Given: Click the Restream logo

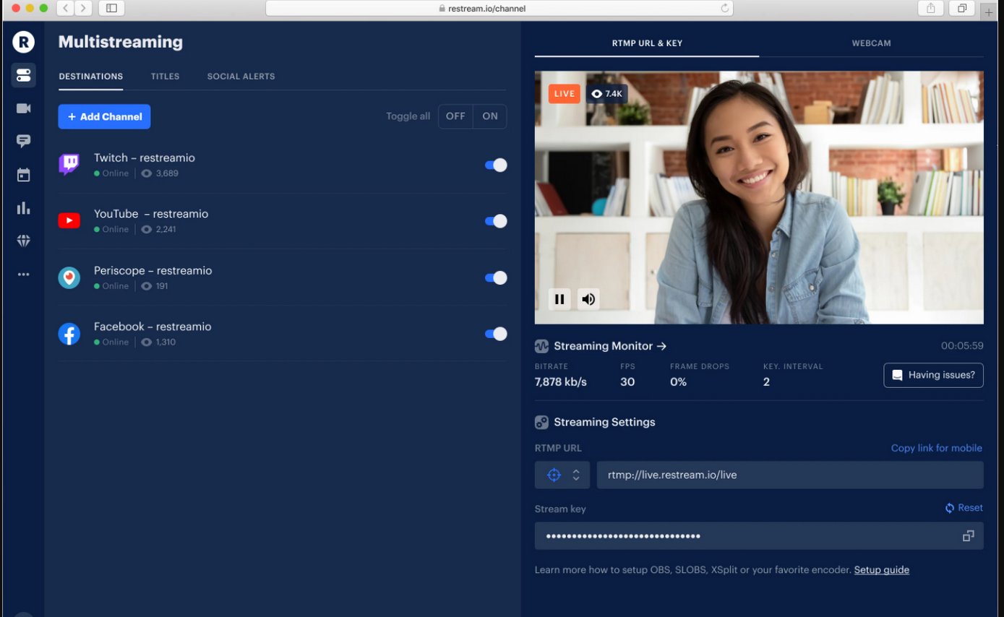Looking at the screenshot, I should pyautogui.click(x=22, y=41).
